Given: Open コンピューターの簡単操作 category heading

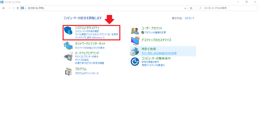Looking at the screenshot, I should click(156, 58).
